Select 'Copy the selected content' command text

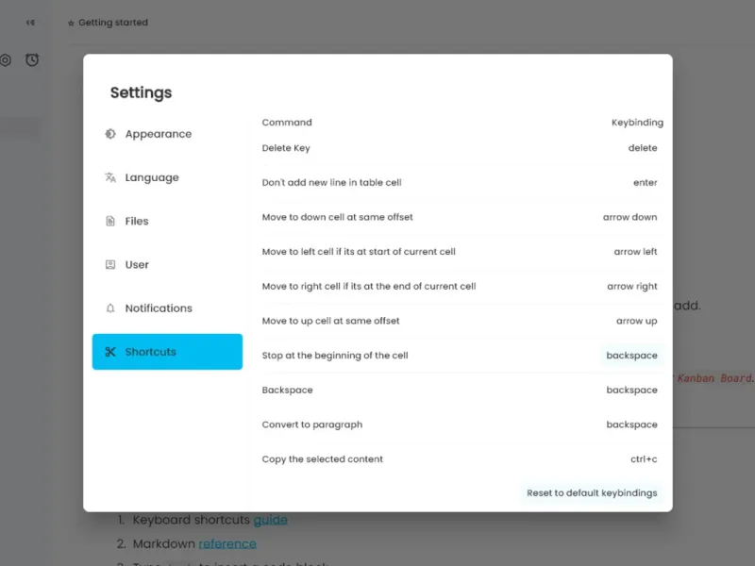click(323, 459)
